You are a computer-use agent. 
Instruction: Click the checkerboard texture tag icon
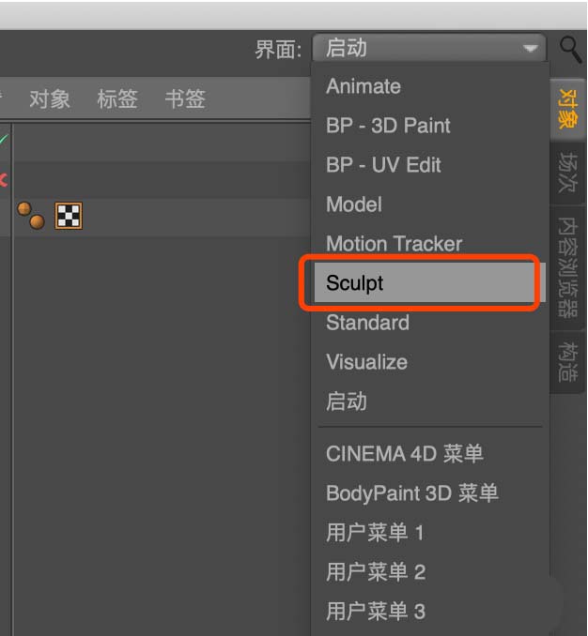click(x=69, y=217)
